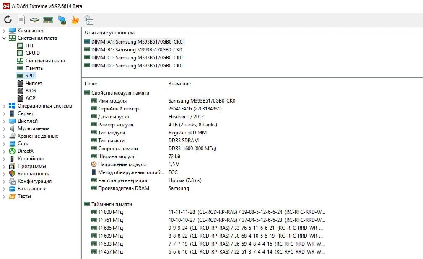The image size is (423, 259).
Task: Expand the Хранение данных tree node
Action: 4,136
